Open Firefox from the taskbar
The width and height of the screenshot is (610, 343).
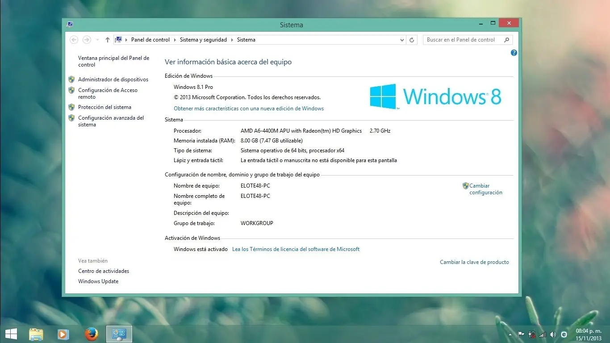tap(91, 334)
